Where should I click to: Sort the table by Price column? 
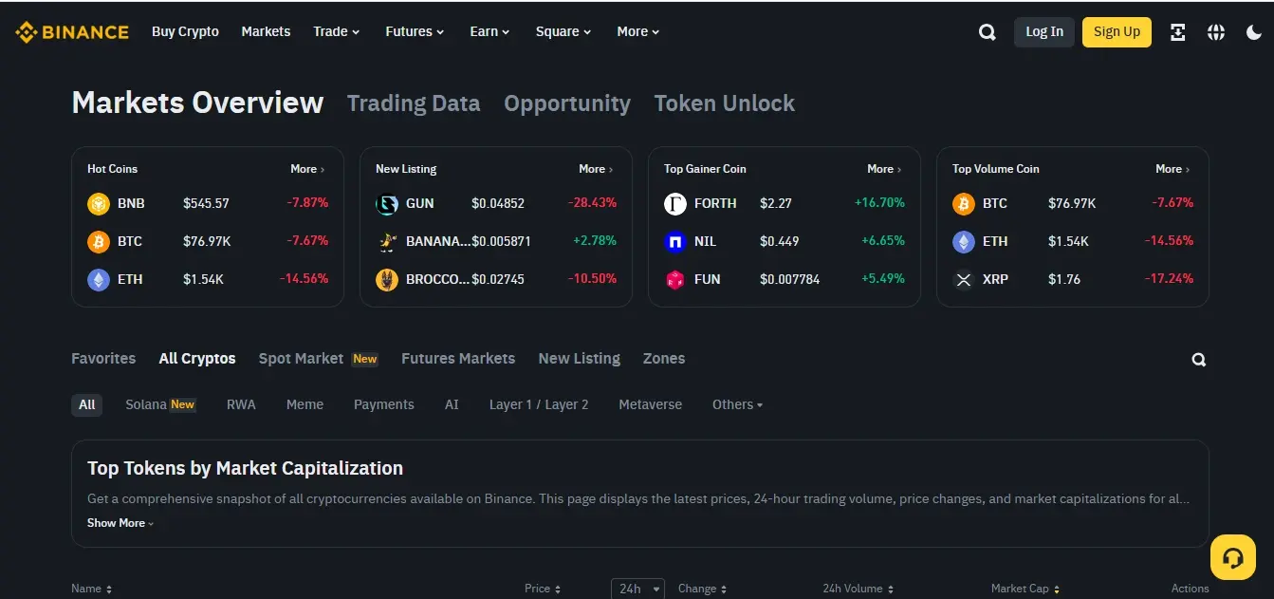click(x=543, y=589)
